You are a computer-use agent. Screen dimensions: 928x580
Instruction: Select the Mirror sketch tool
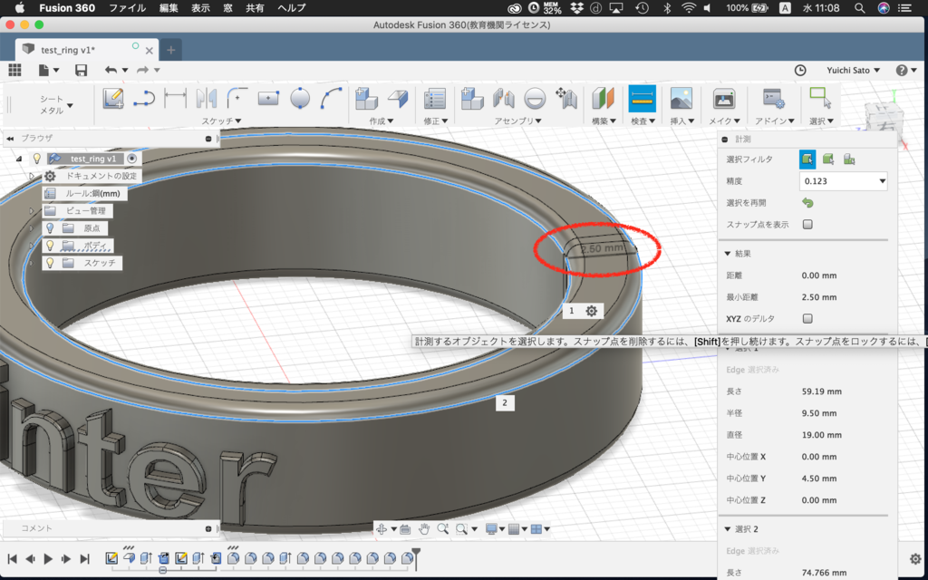point(207,98)
